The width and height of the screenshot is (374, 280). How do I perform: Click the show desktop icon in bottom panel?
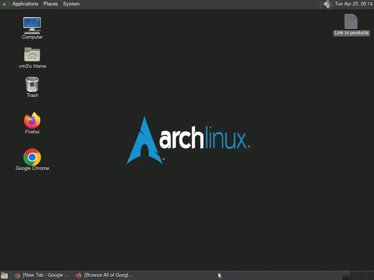point(4,276)
